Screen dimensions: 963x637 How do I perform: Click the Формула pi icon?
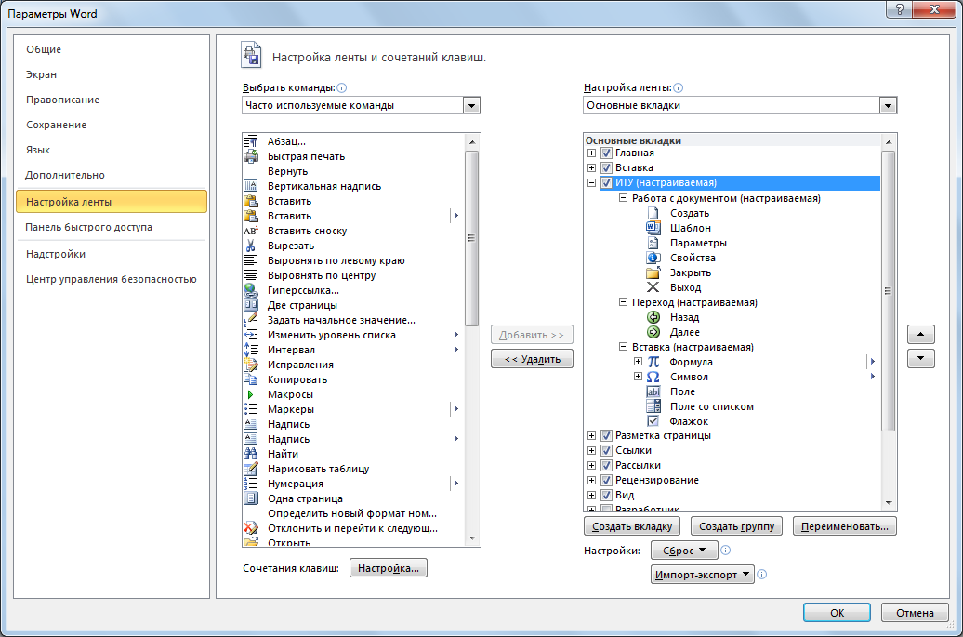click(x=653, y=362)
